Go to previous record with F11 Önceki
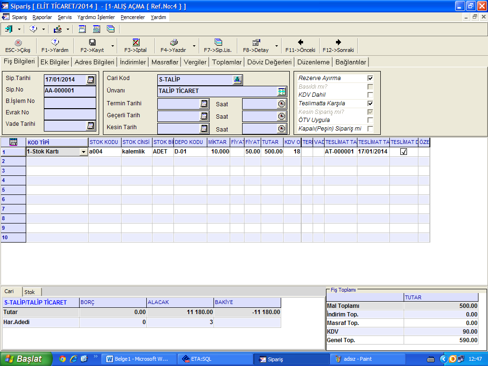488x366 pixels. click(300, 46)
